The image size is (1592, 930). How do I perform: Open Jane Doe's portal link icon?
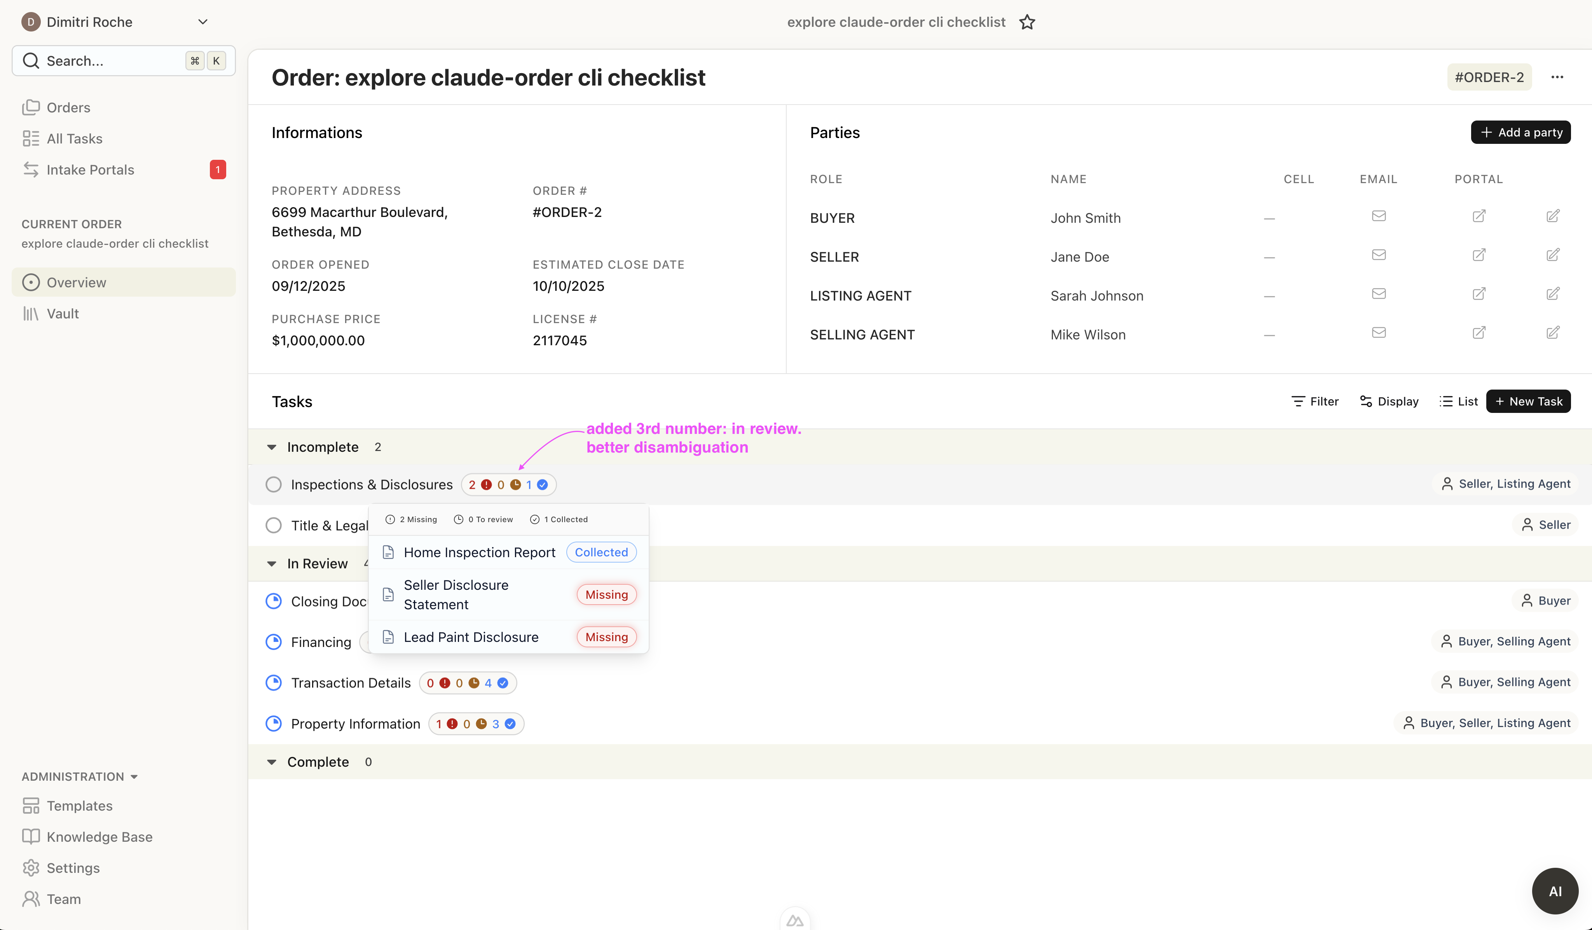(x=1478, y=255)
